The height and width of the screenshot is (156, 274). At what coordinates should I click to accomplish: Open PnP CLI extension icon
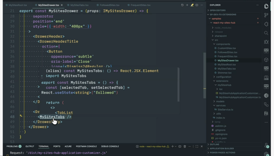[266, 51]
